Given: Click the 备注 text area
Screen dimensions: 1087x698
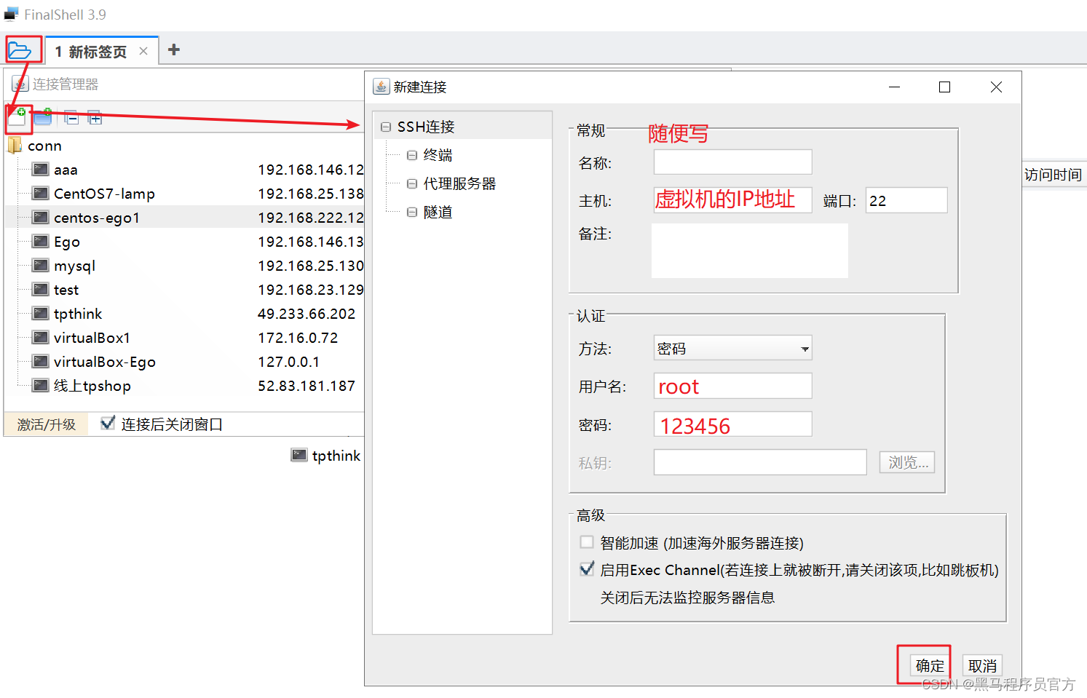Looking at the screenshot, I should pyautogui.click(x=749, y=251).
